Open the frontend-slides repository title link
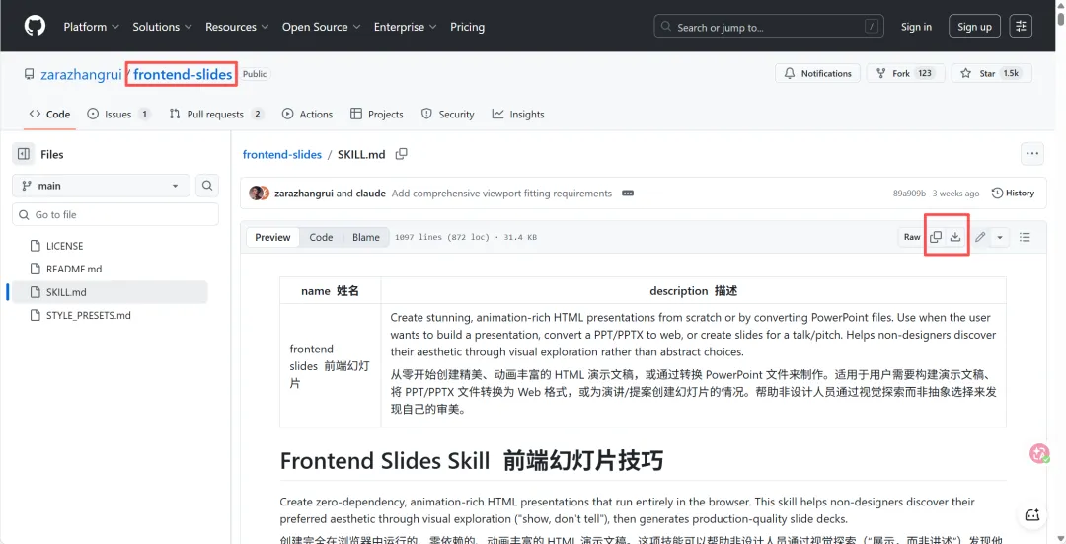 (183, 74)
